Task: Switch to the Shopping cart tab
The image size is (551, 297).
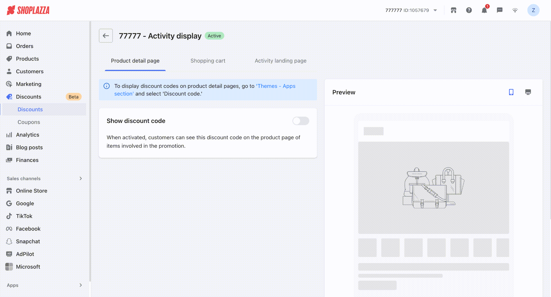Action: pyautogui.click(x=208, y=61)
